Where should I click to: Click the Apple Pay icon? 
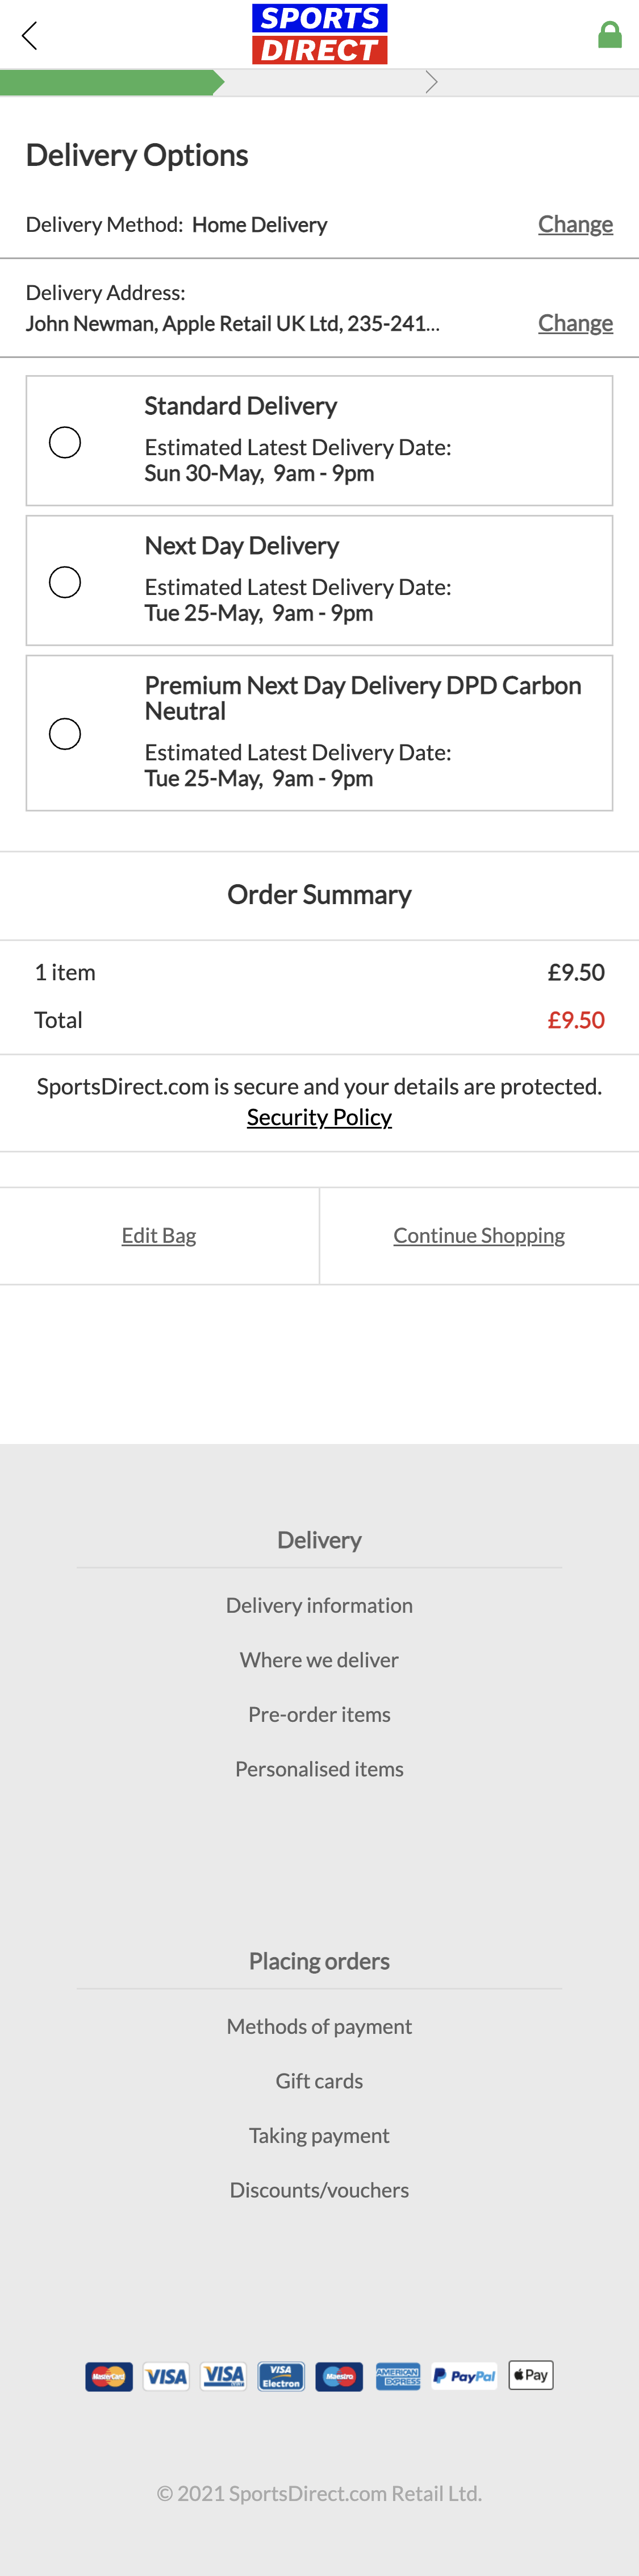[x=530, y=2375]
